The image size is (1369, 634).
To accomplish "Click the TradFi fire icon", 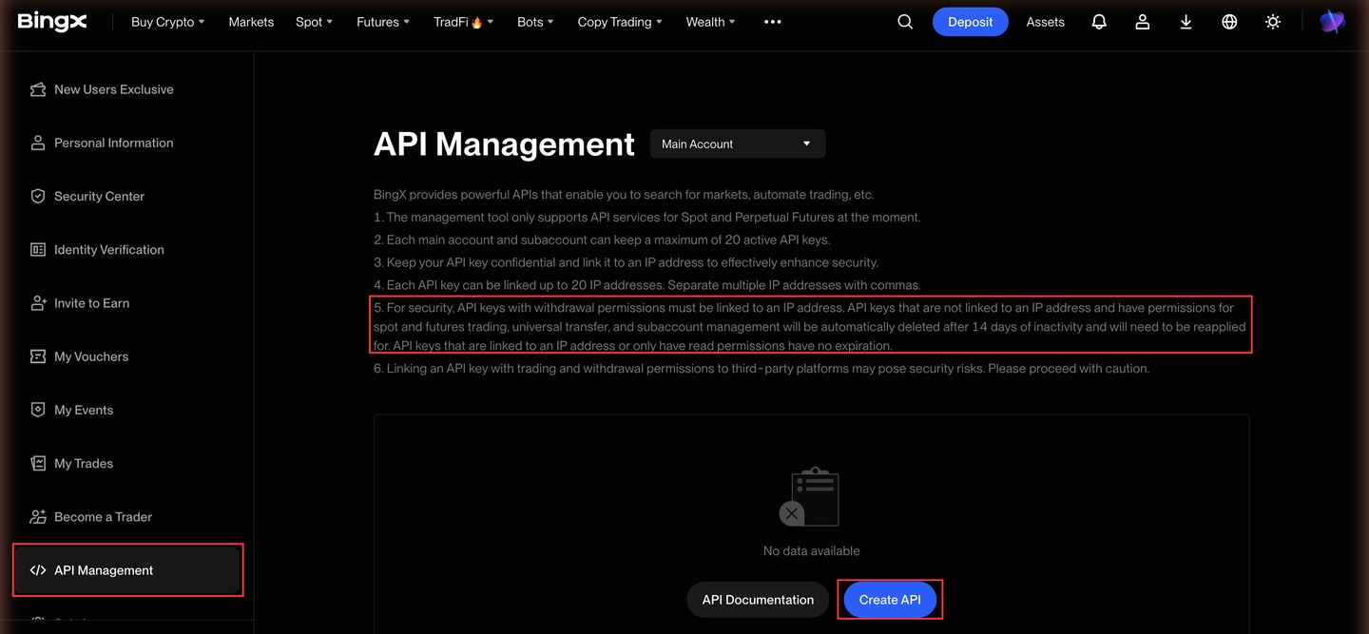I will coord(477,22).
